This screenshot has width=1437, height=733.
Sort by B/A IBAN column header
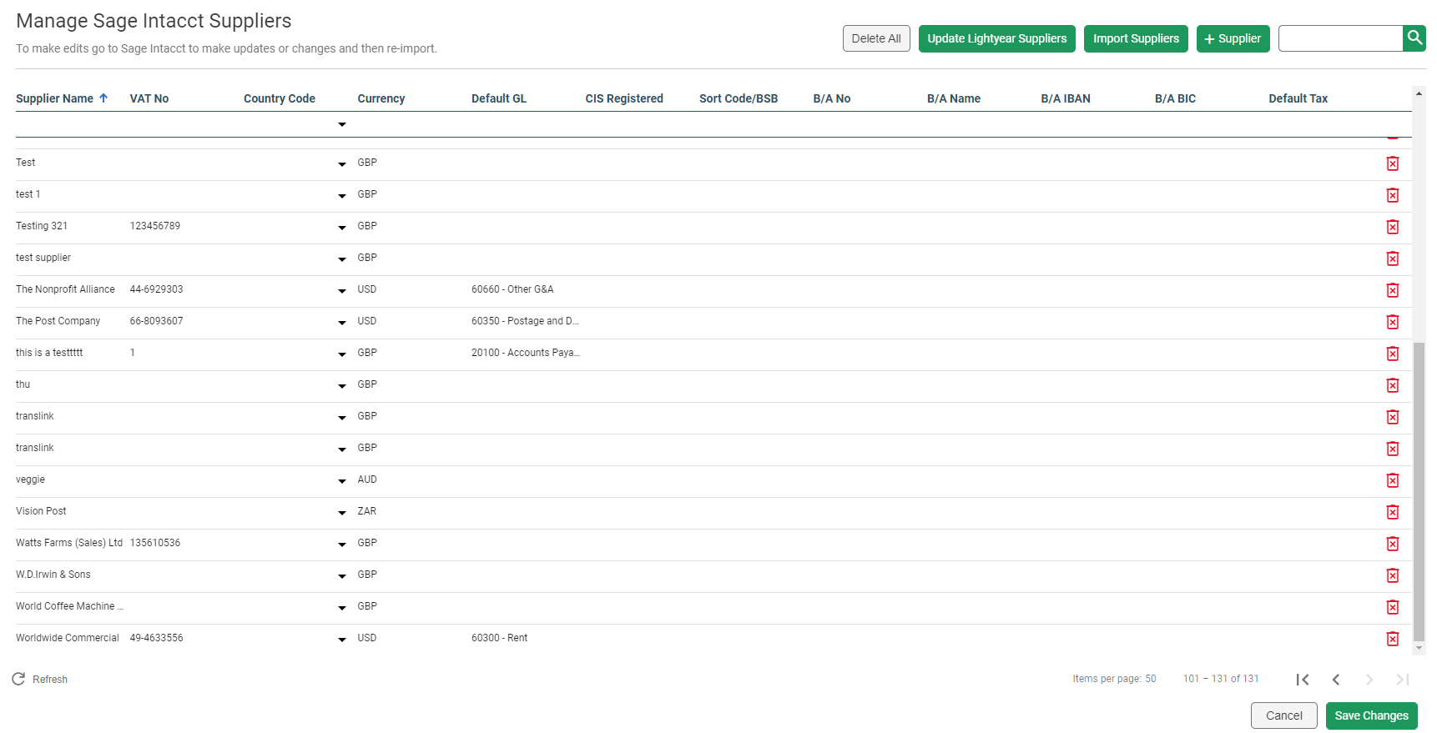[1066, 98]
